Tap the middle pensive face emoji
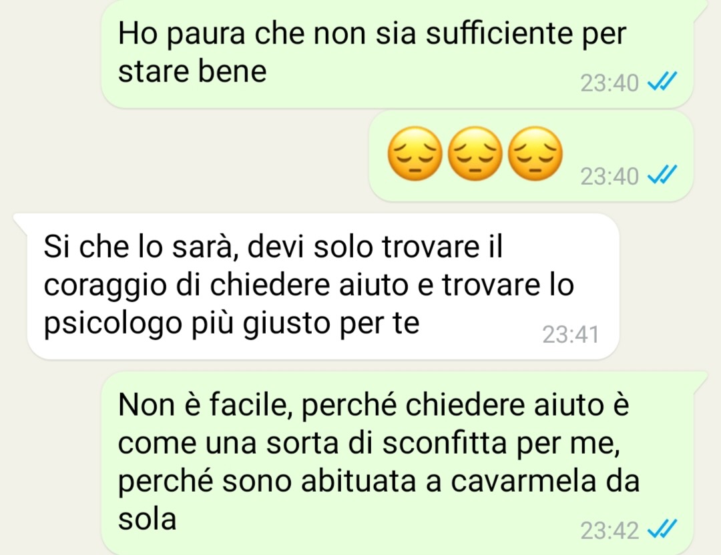721x555 pixels. tap(475, 154)
